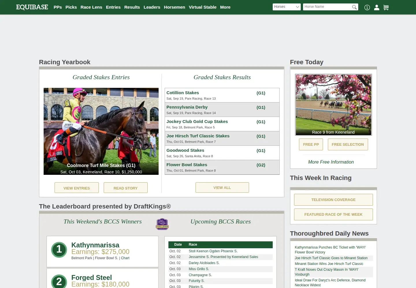Open the Results menu
The height and width of the screenshot is (288, 416).
point(132,7)
